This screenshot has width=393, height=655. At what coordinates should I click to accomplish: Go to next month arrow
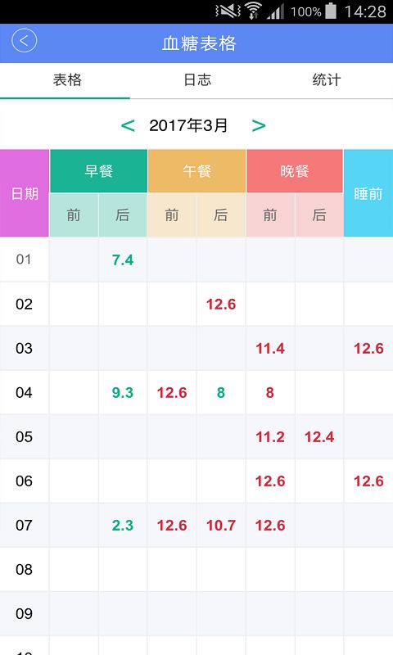tap(259, 125)
